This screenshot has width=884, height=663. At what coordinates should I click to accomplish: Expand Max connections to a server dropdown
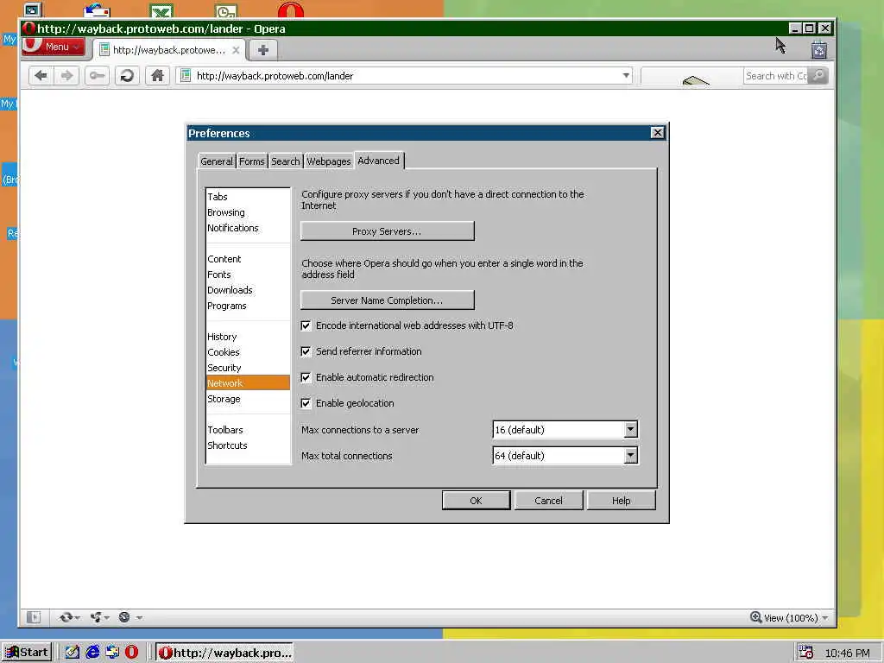[x=631, y=430]
